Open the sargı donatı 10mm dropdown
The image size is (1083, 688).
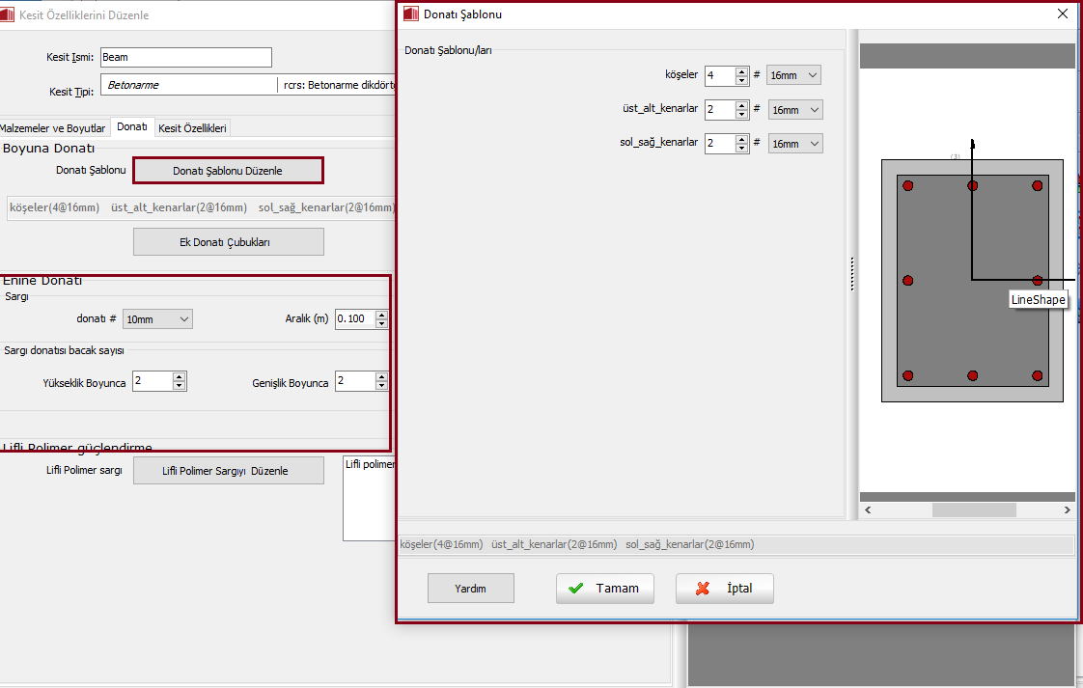click(157, 319)
